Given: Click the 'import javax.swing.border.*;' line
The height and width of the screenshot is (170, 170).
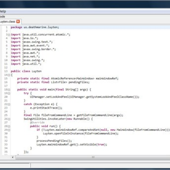Looking at the screenshot, I should pos(33,49).
